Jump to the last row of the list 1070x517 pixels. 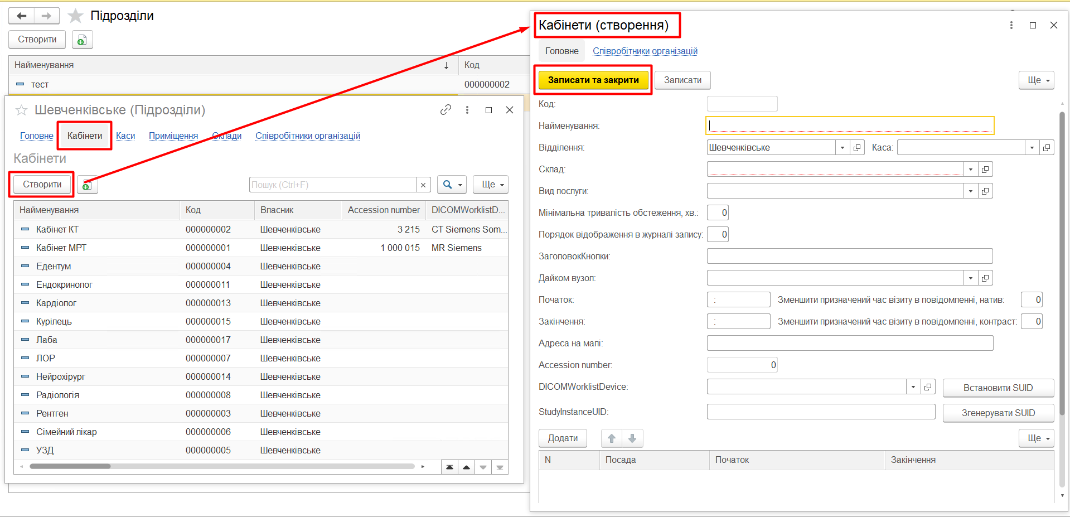pyautogui.click(x=500, y=467)
